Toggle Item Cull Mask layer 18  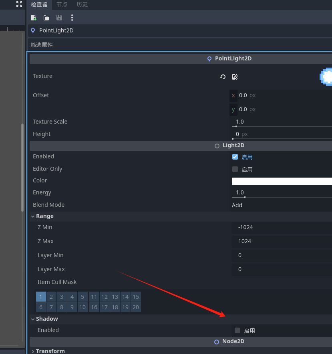coord(115,307)
